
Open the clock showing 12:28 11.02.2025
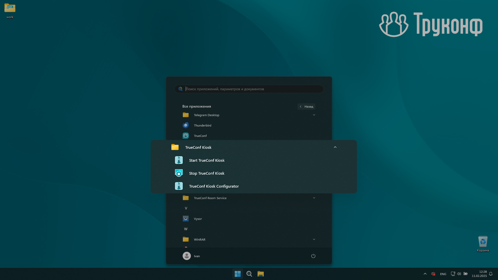click(479, 274)
